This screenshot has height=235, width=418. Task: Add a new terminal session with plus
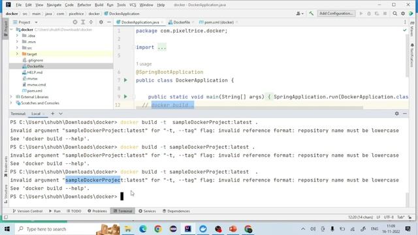[x=52, y=114]
